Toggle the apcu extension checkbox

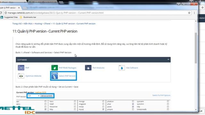(45, 104)
